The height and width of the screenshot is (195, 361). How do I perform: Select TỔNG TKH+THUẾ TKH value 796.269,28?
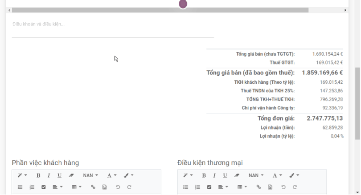[x=331, y=99]
